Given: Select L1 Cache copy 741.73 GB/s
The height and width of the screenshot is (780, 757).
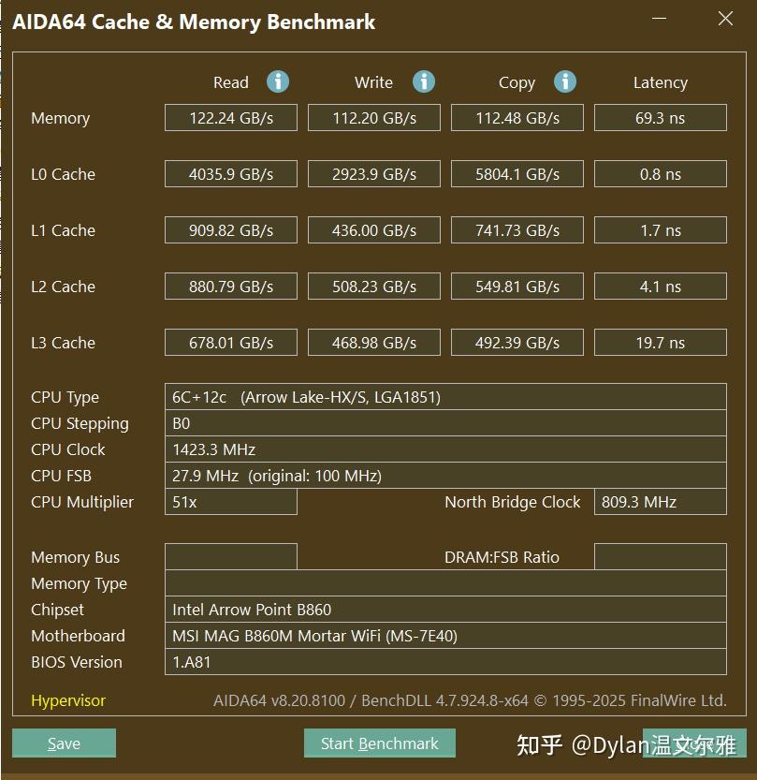Looking at the screenshot, I should [517, 230].
